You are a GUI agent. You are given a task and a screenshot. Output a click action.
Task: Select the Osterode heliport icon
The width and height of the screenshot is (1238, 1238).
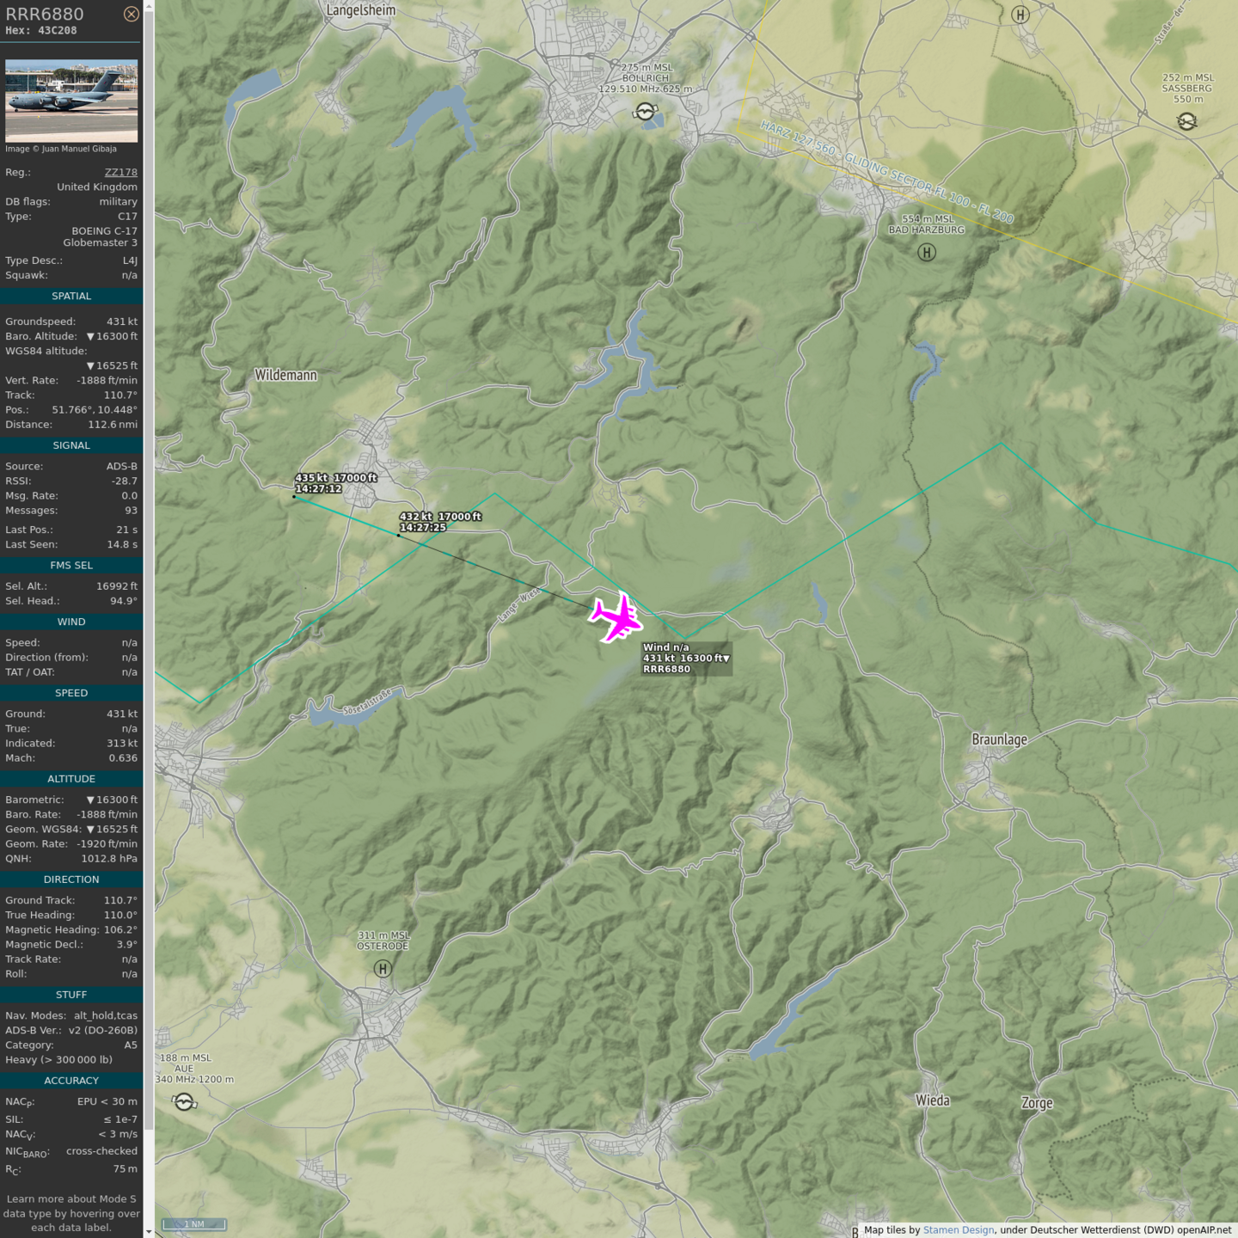[383, 968]
